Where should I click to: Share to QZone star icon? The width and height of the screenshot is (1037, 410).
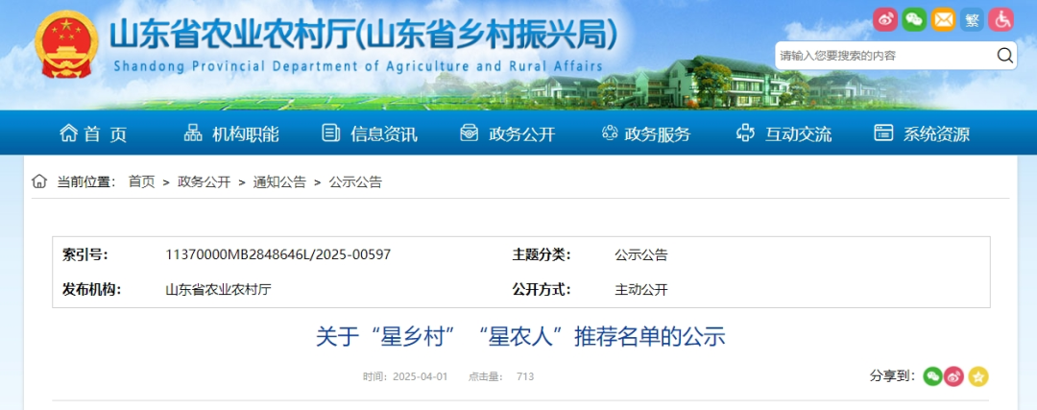pyautogui.click(x=978, y=376)
